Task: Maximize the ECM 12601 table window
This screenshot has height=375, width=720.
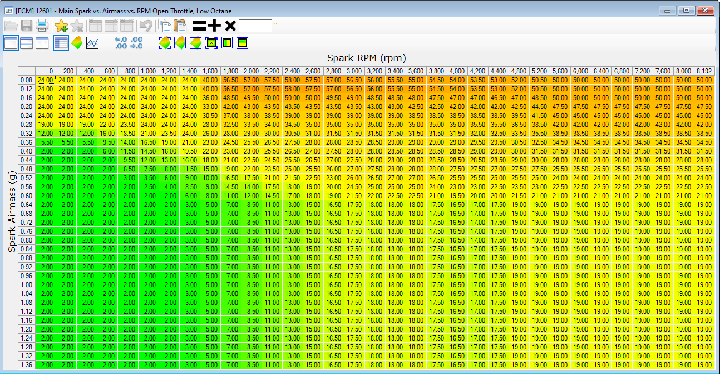Action: (x=687, y=11)
